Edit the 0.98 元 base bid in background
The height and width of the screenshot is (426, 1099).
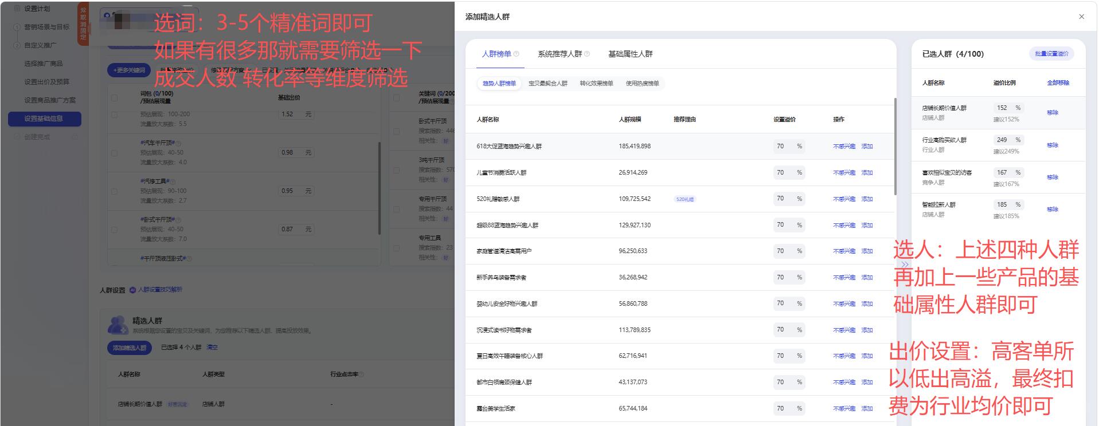pos(296,153)
